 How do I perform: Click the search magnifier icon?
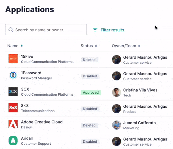(x=11, y=30)
